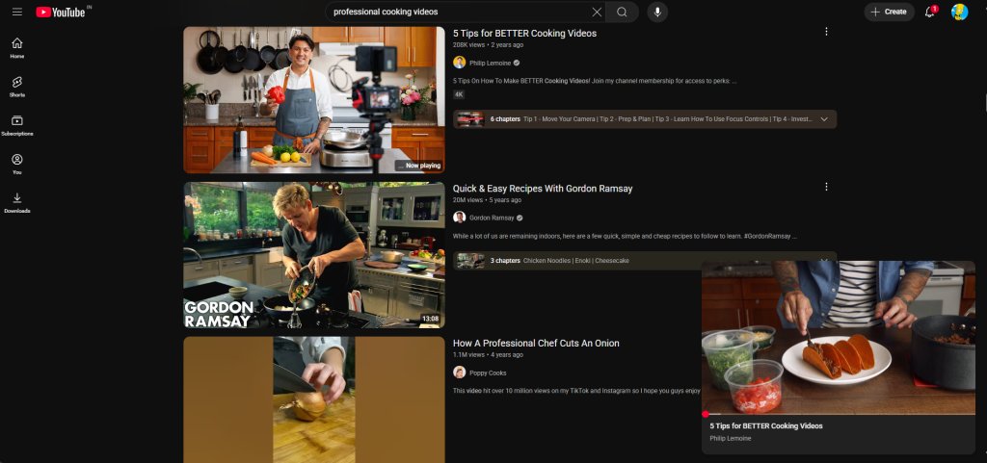Viewport: 987px width, 463px height.
Task: Open You section in sidebar
Action: coord(17,164)
